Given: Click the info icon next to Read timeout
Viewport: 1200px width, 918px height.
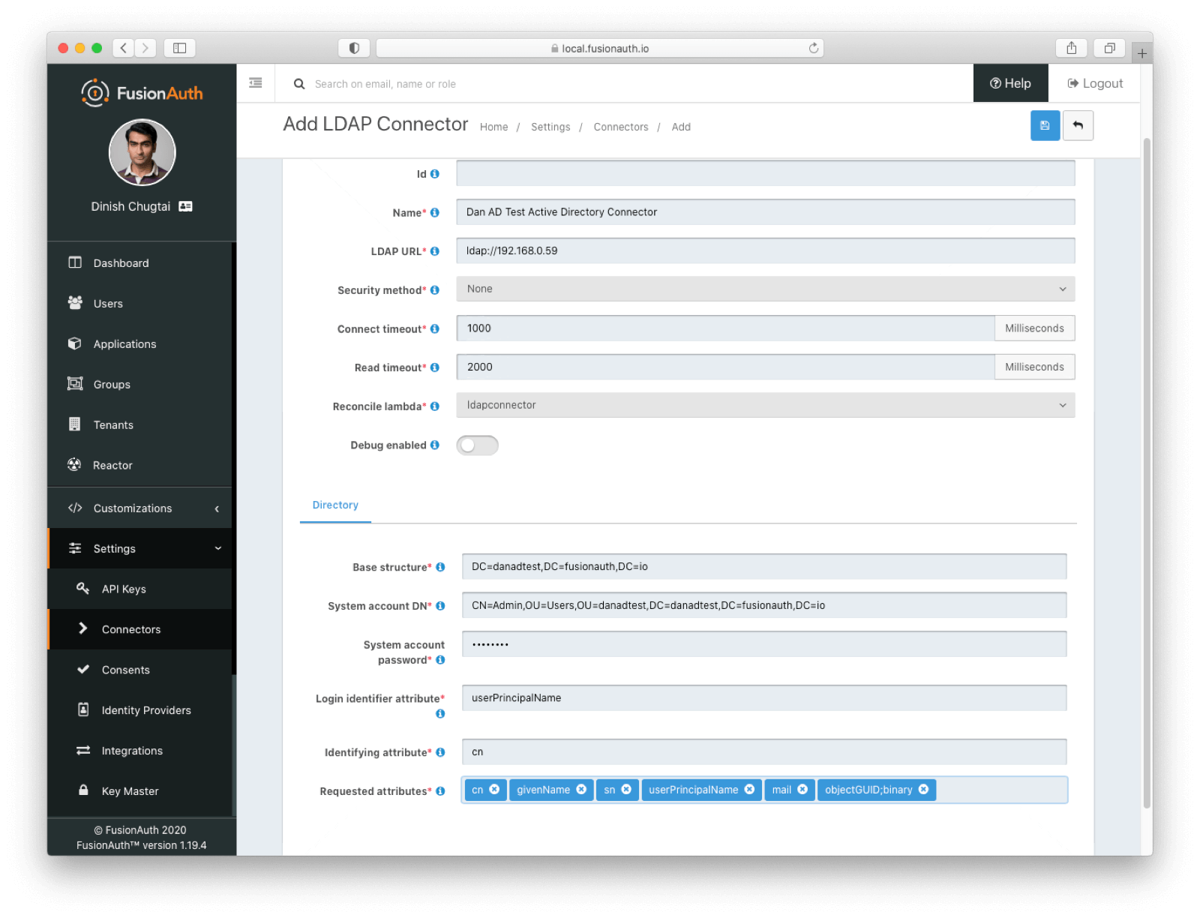Looking at the screenshot, I should point(434,367).
